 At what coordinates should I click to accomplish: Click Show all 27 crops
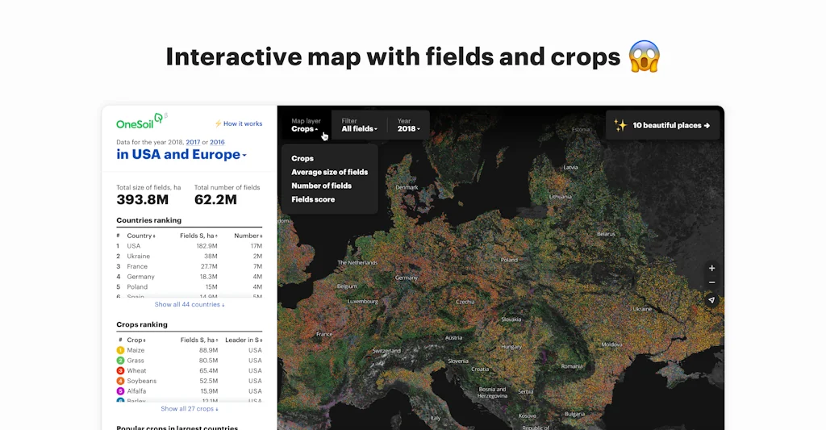point(189,409)
